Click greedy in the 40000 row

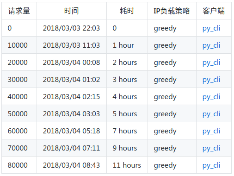[165, 97]
